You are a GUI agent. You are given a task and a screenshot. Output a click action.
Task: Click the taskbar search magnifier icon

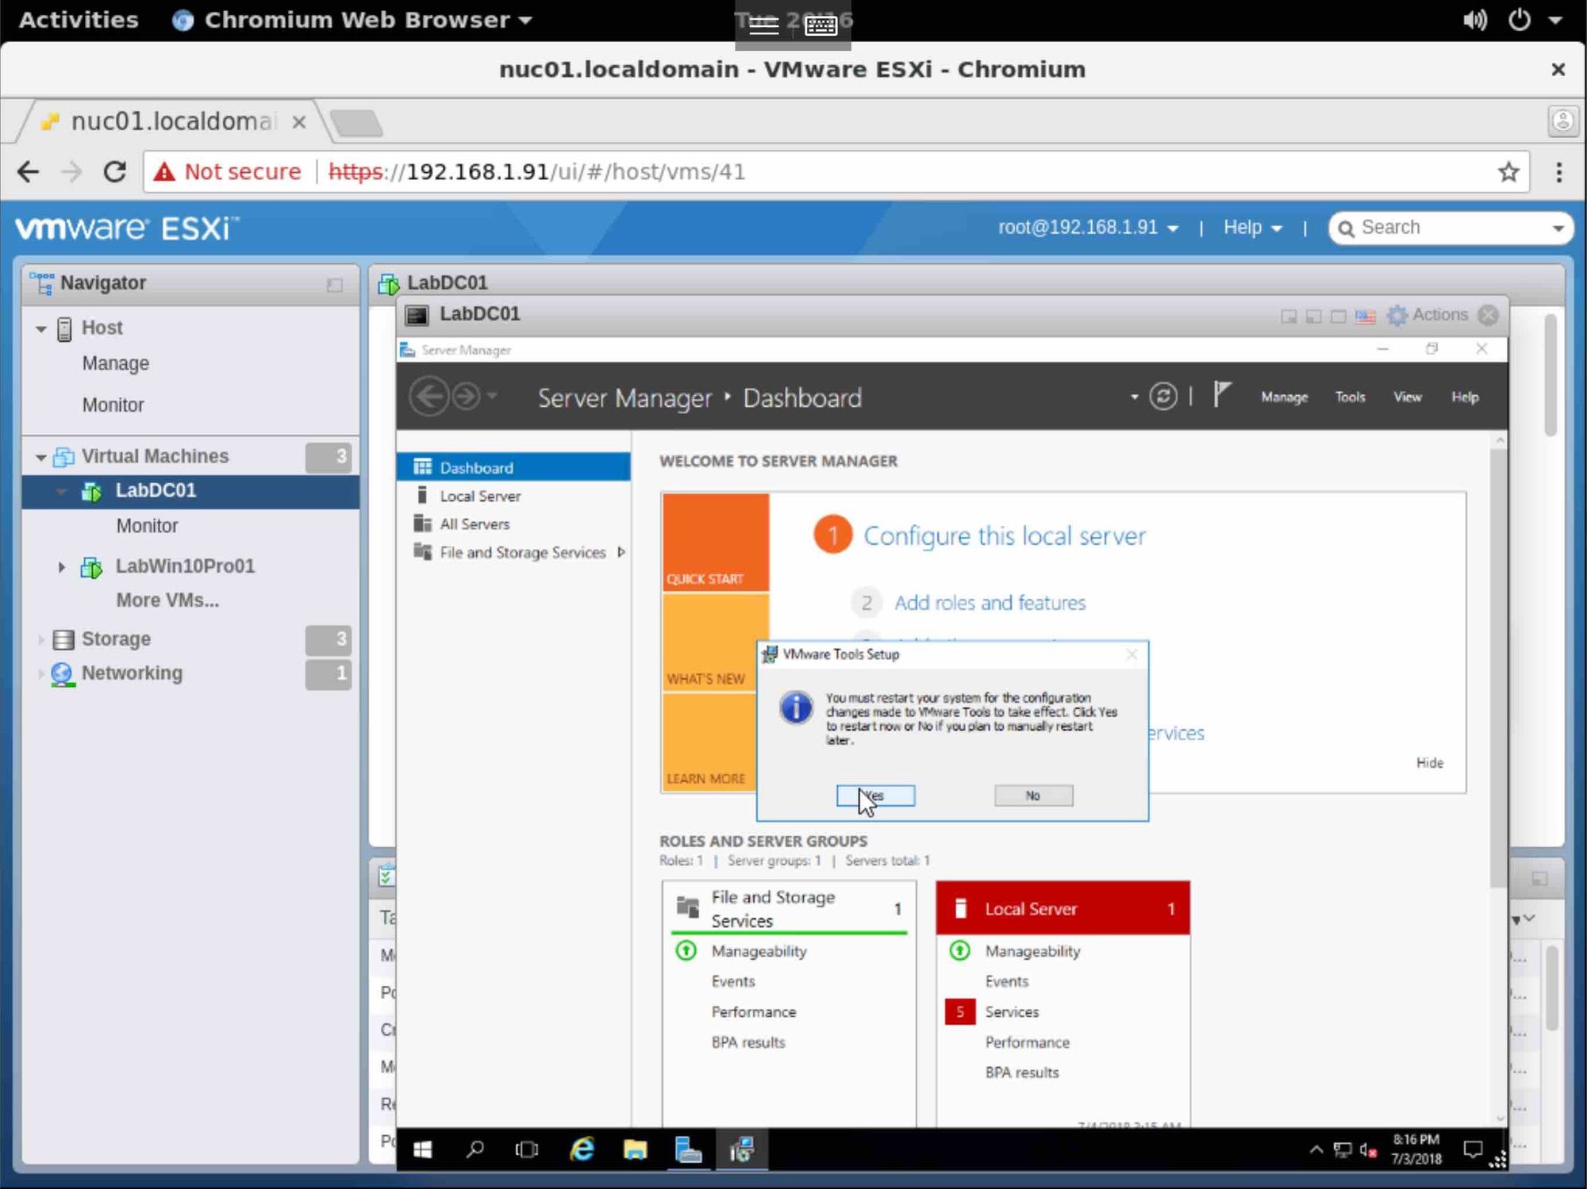coord(475,1149)
